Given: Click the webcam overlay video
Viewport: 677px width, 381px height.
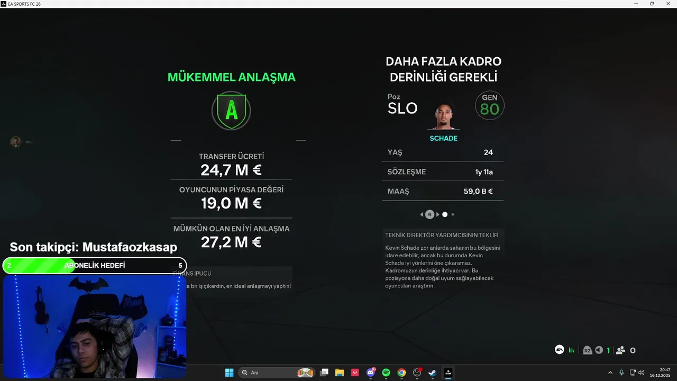Looking at the screenshot, I should pos(94,326).
